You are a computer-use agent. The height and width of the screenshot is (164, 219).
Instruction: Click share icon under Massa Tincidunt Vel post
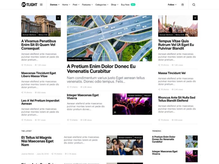[159, 89]
